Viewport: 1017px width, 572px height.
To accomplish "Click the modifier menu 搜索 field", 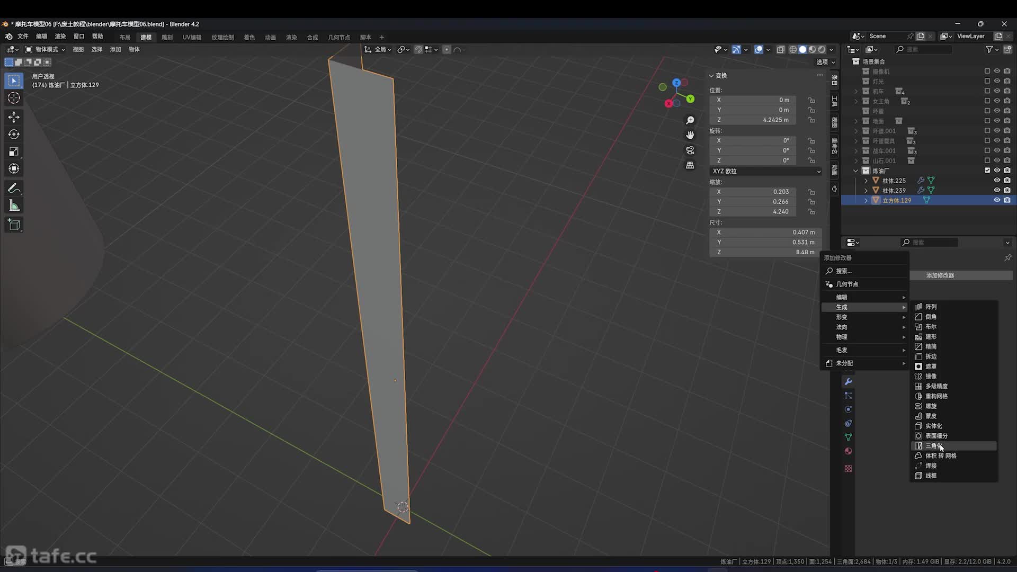I will [x=864, y=271].
